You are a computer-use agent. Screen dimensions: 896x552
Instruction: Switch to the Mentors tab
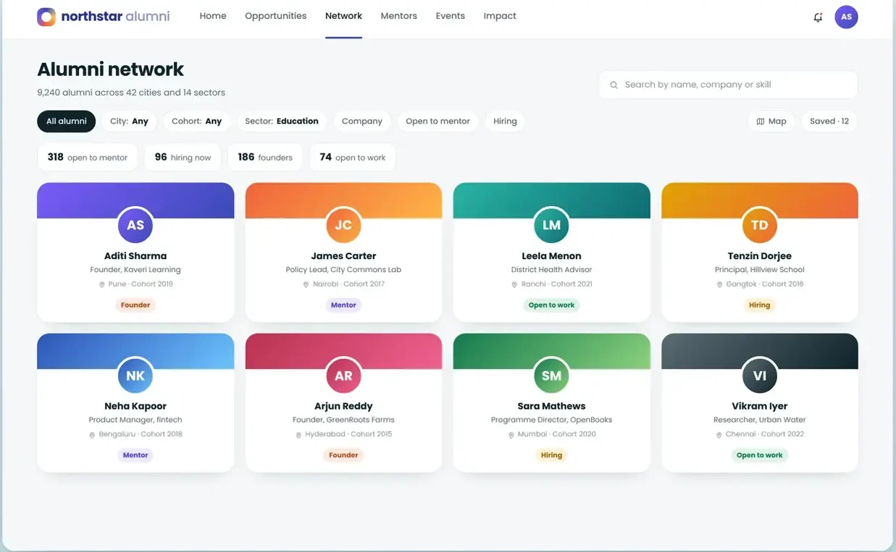click(x=399, y=16)
